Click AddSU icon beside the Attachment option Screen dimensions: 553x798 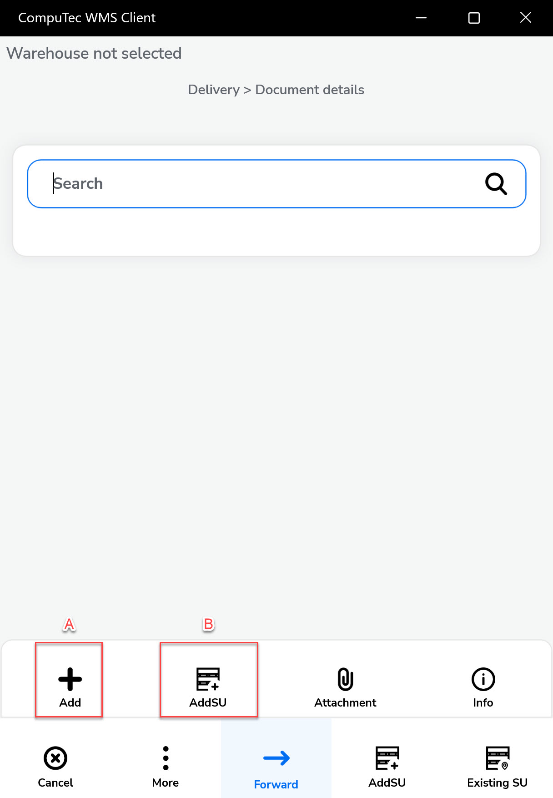[x=208, y=679]
